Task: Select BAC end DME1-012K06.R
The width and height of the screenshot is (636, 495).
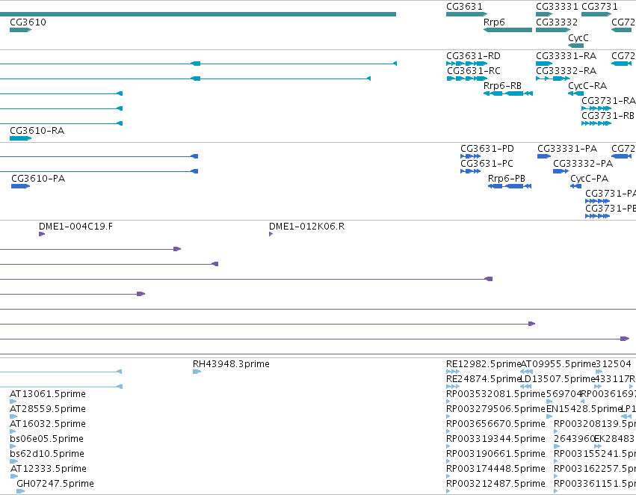Action: pos(271,234)
